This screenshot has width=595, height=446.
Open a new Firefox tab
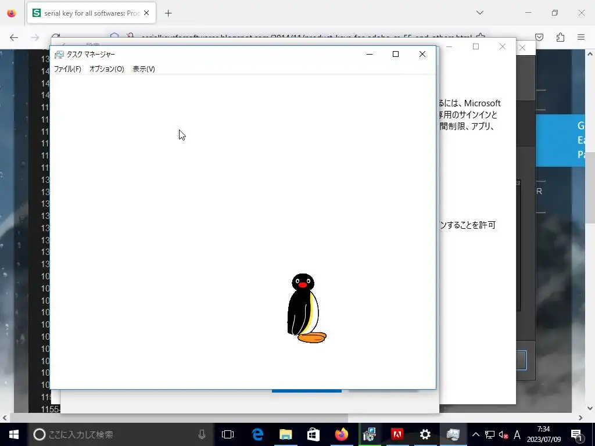pyautogui.click(x=169, y=13)
